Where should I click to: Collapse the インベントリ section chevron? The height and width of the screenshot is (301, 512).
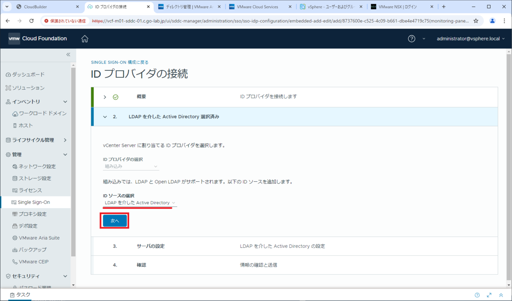pos(65,102)
